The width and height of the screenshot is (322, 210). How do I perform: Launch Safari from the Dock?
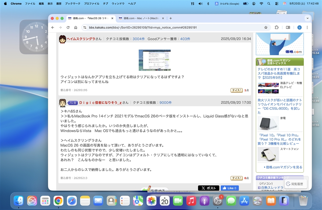click(x=72, y=201)
